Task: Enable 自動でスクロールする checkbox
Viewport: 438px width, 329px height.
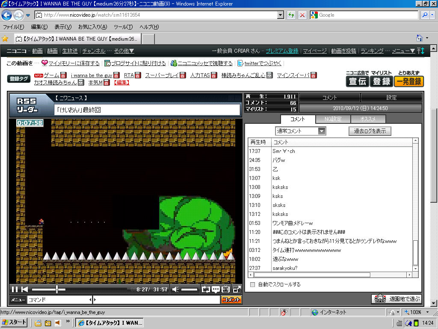Action: click(252, 284)
